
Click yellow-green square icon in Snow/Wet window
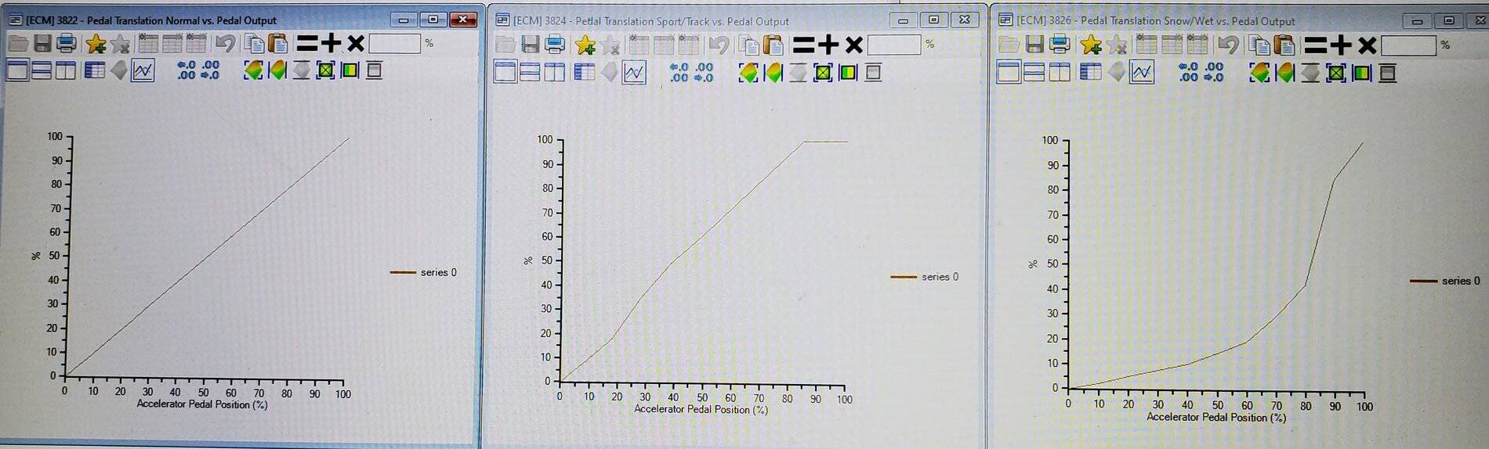[x=1362, y=74]
